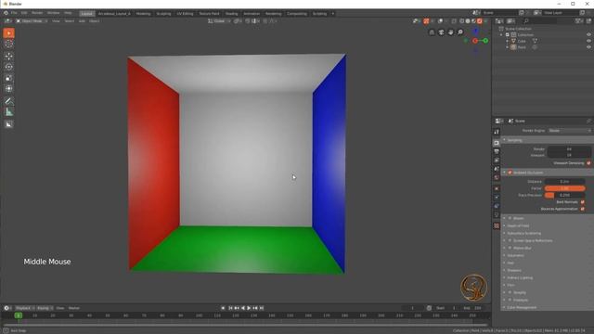Click the outliner filter icon
The width and height of the screenshot is (594, 334).
tap(579, 21)
